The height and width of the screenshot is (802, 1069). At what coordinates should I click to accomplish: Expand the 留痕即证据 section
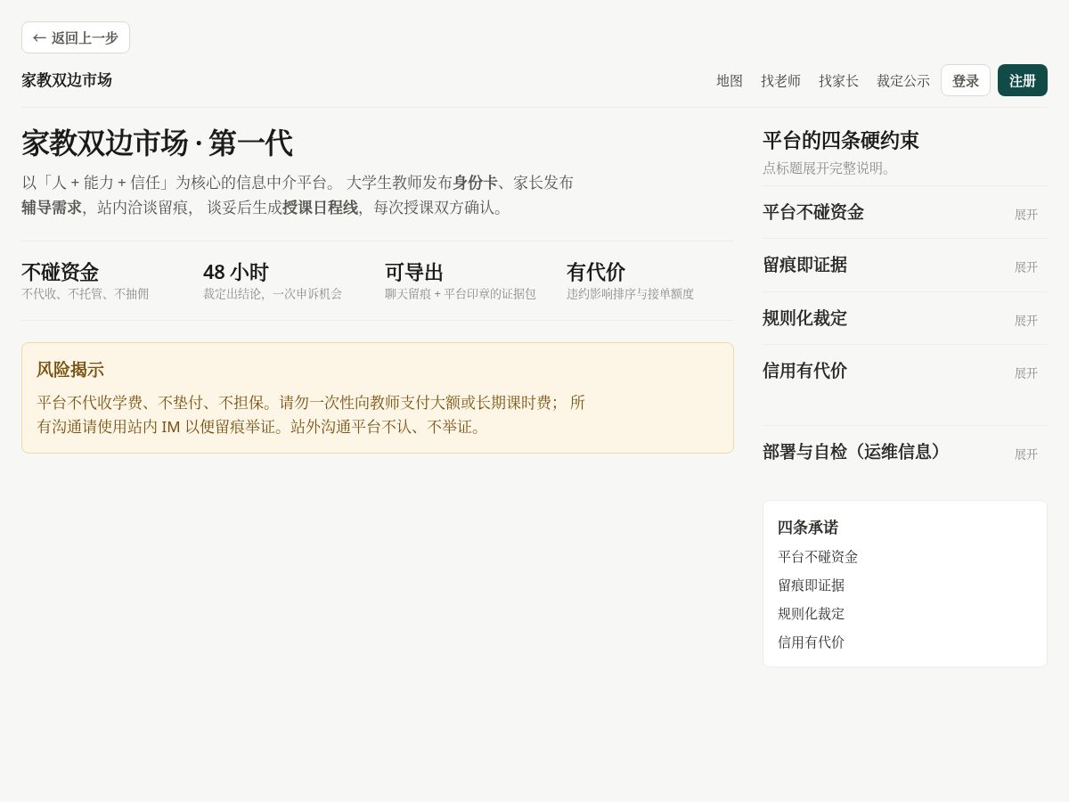coord(905,265)
